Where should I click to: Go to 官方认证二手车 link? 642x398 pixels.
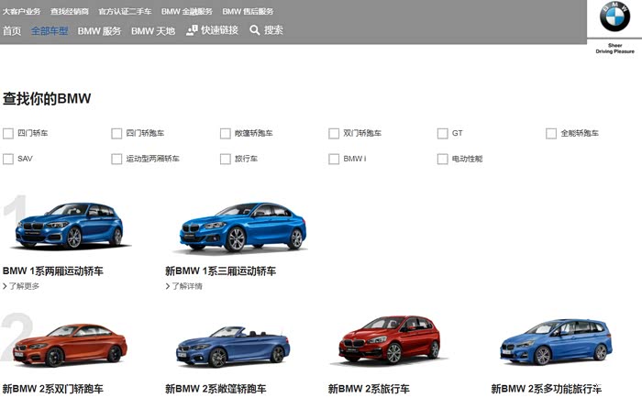click(x=125, y=12)
